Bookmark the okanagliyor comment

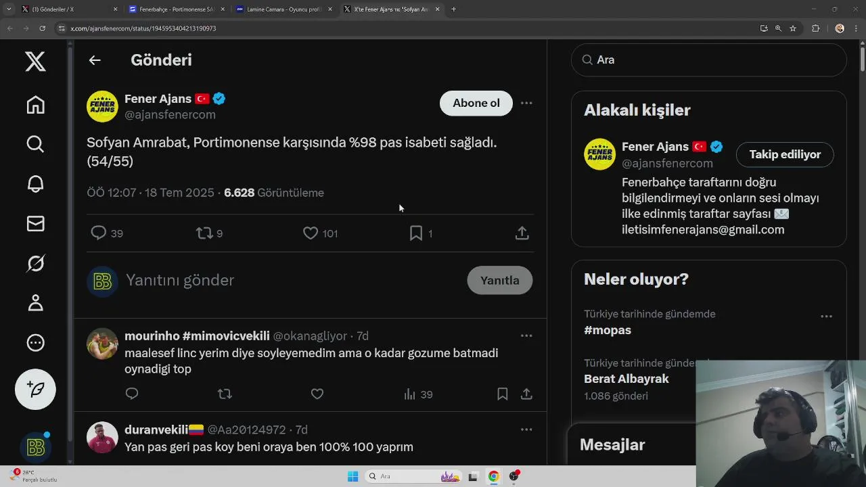(x=502, y=394)
